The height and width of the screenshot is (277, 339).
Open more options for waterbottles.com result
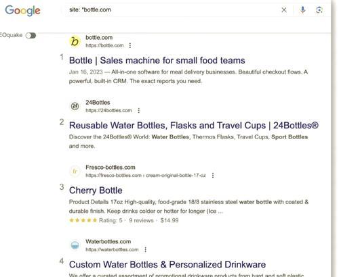146,249
